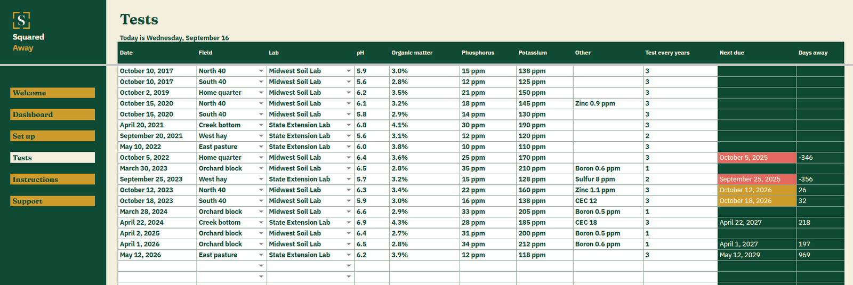Open Field dropdown in first empty row
This screenshot has width=853, height=285.
click(x=261, y=266)
